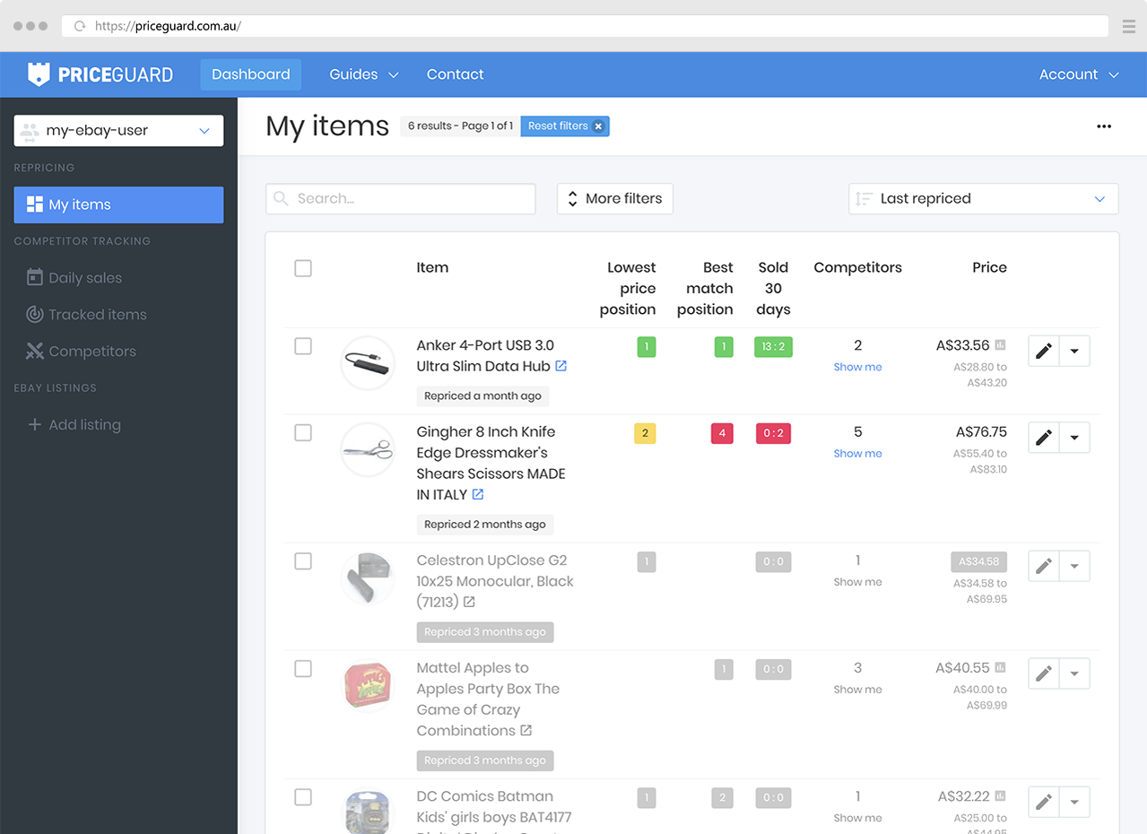1147x834 pixels.
Task: Click the Search items input field
Action: coord(400,198)
